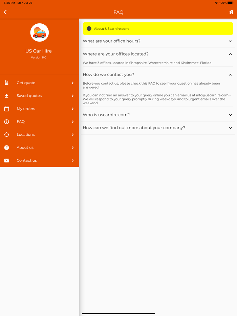Click chevron next to Get quote
The height and width of the screenshot is (316, 237).
[72, 83]
